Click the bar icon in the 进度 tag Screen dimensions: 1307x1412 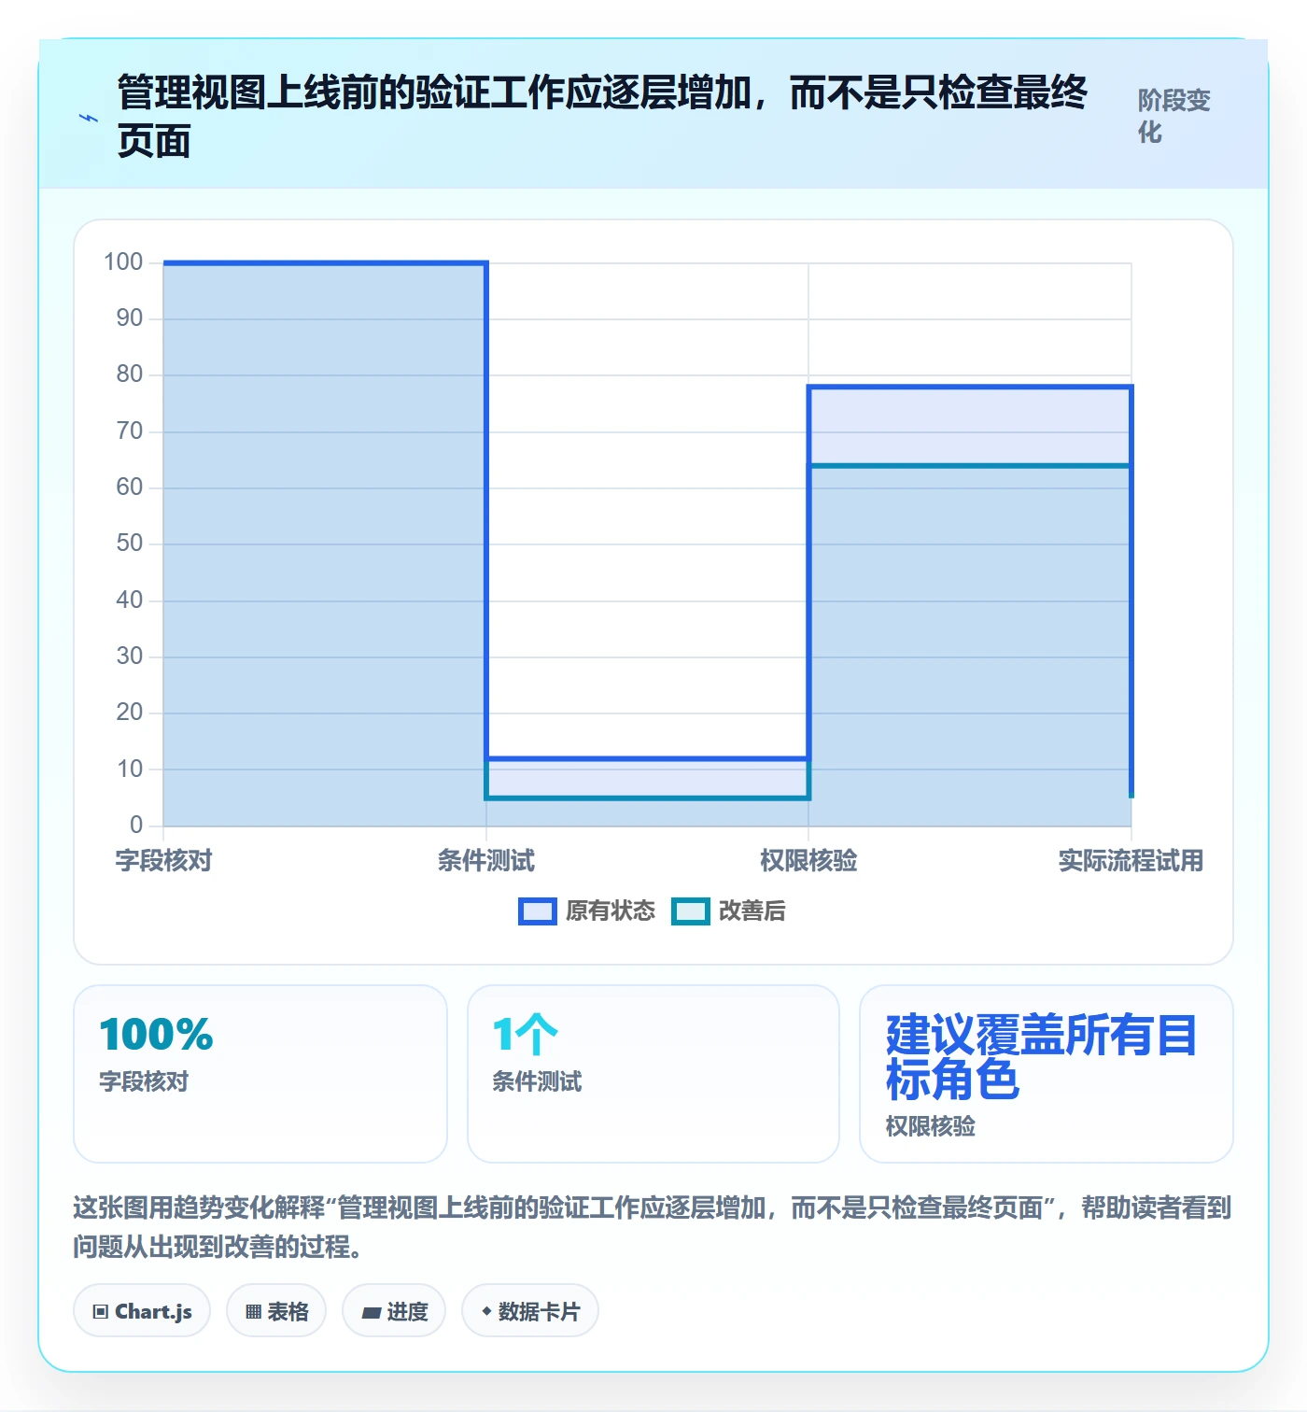tap(372, 1313)
